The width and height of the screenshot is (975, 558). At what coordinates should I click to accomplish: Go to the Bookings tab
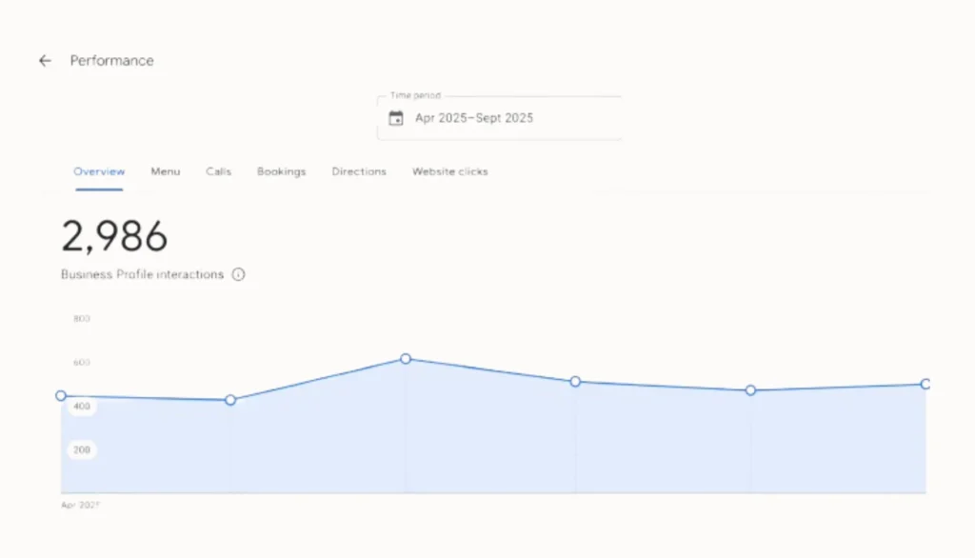(x=281, y=171)
